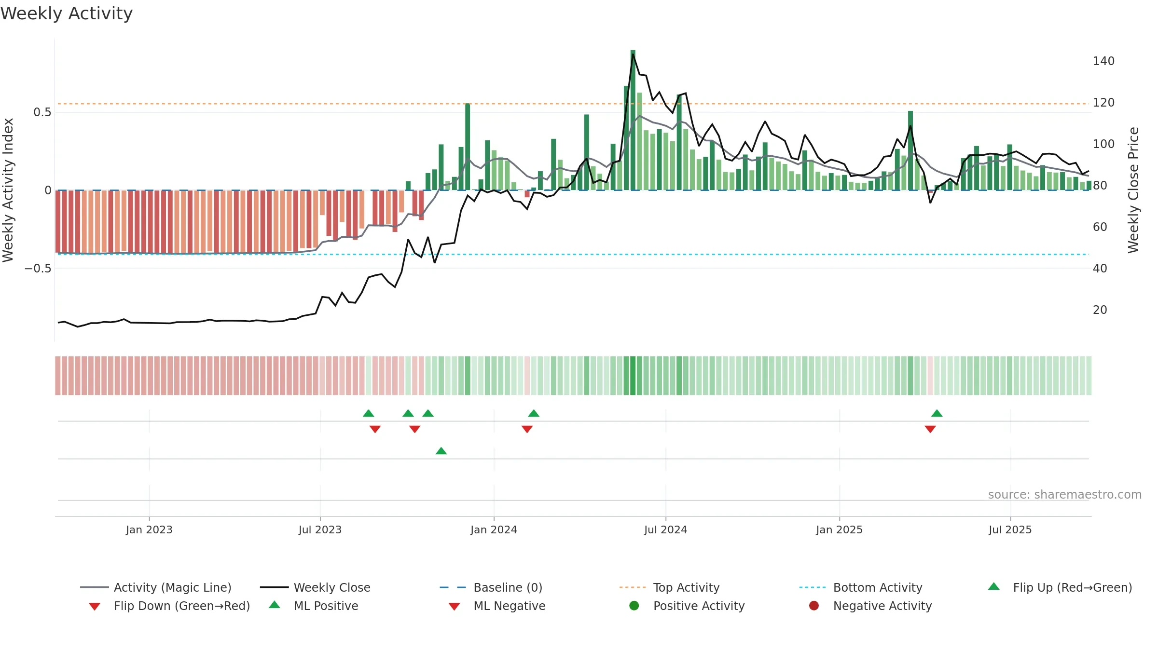The width and height of the screenshot is (1158, 651).
Task: Click the flip-up marker just after Jan 2024
Action: coord(534,413)
